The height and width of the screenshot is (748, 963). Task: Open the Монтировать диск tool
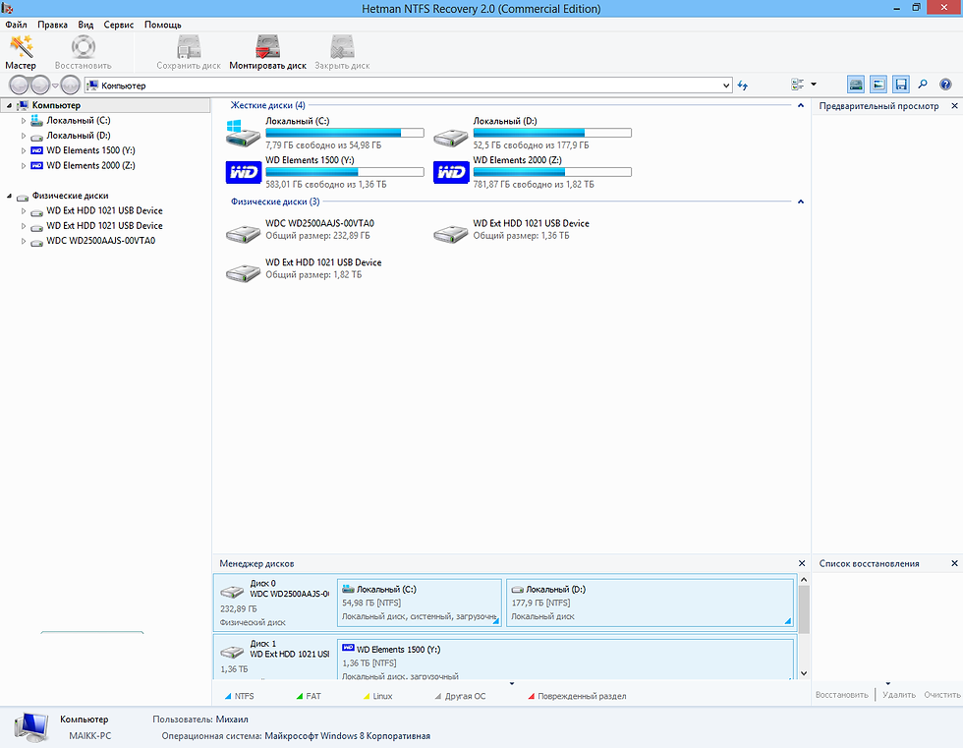pos(267,52)
